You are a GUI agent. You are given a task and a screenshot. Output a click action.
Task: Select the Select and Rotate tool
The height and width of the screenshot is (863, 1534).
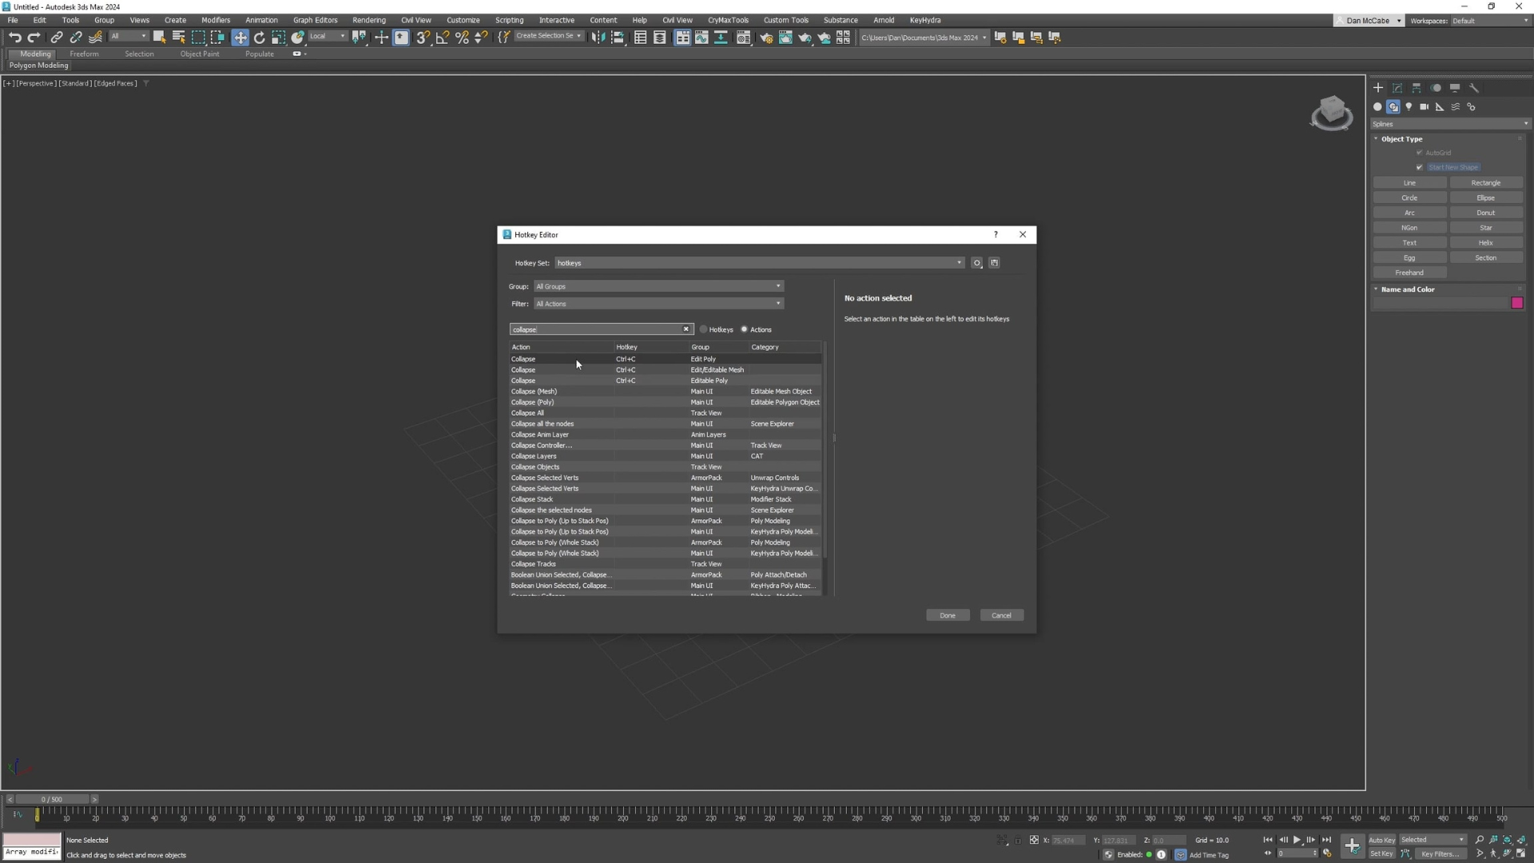pos(259,38)
